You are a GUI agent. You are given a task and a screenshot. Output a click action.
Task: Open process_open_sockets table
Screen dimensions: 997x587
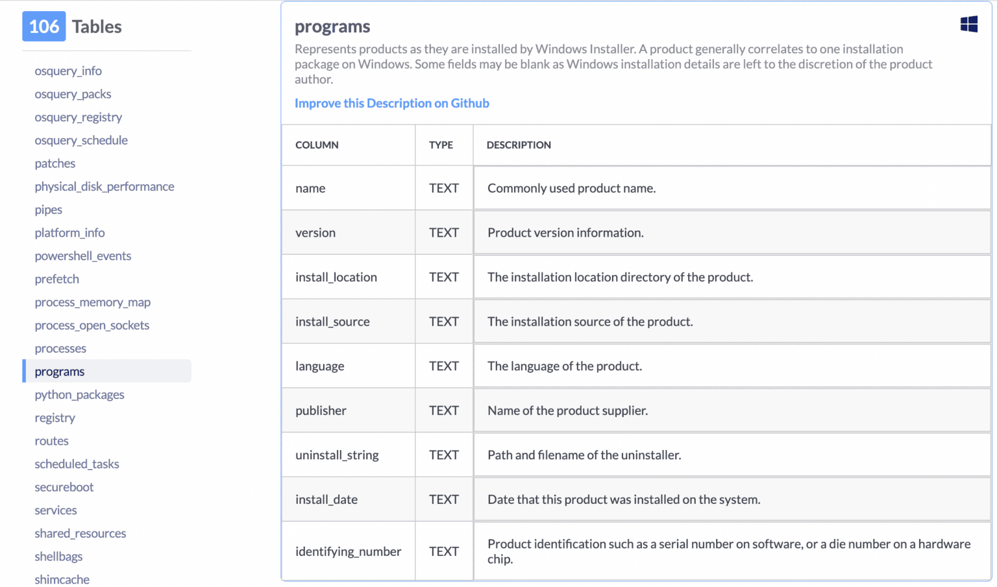92,326
